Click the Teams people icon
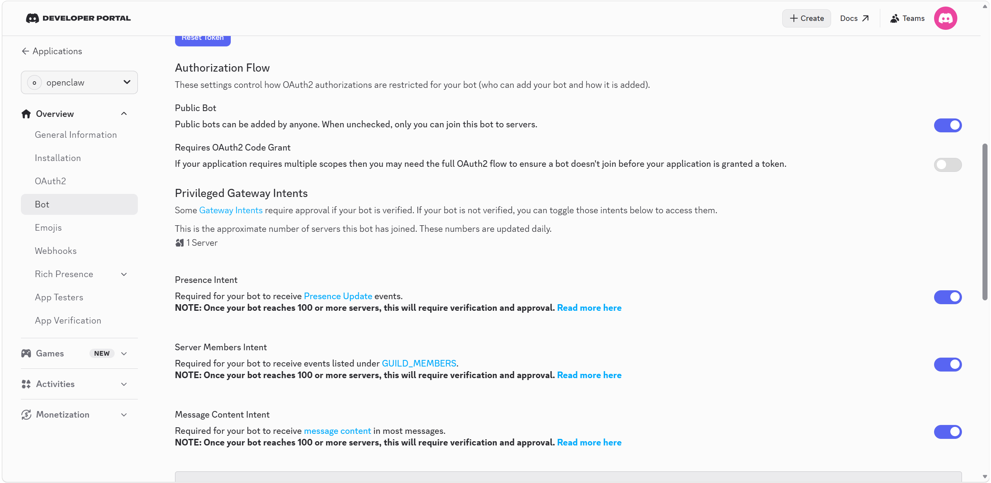991x483 pixels. click(894, 18)
